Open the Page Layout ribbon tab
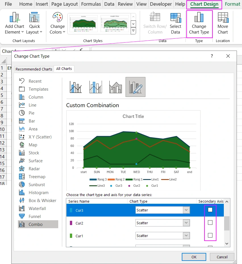 64,4
